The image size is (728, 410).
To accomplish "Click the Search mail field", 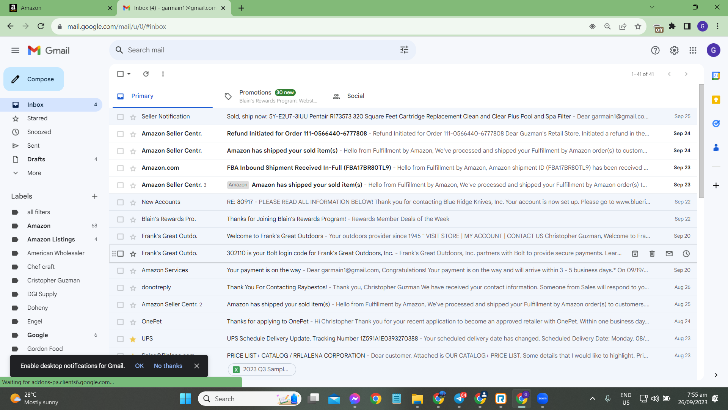I will click(262, 50).
